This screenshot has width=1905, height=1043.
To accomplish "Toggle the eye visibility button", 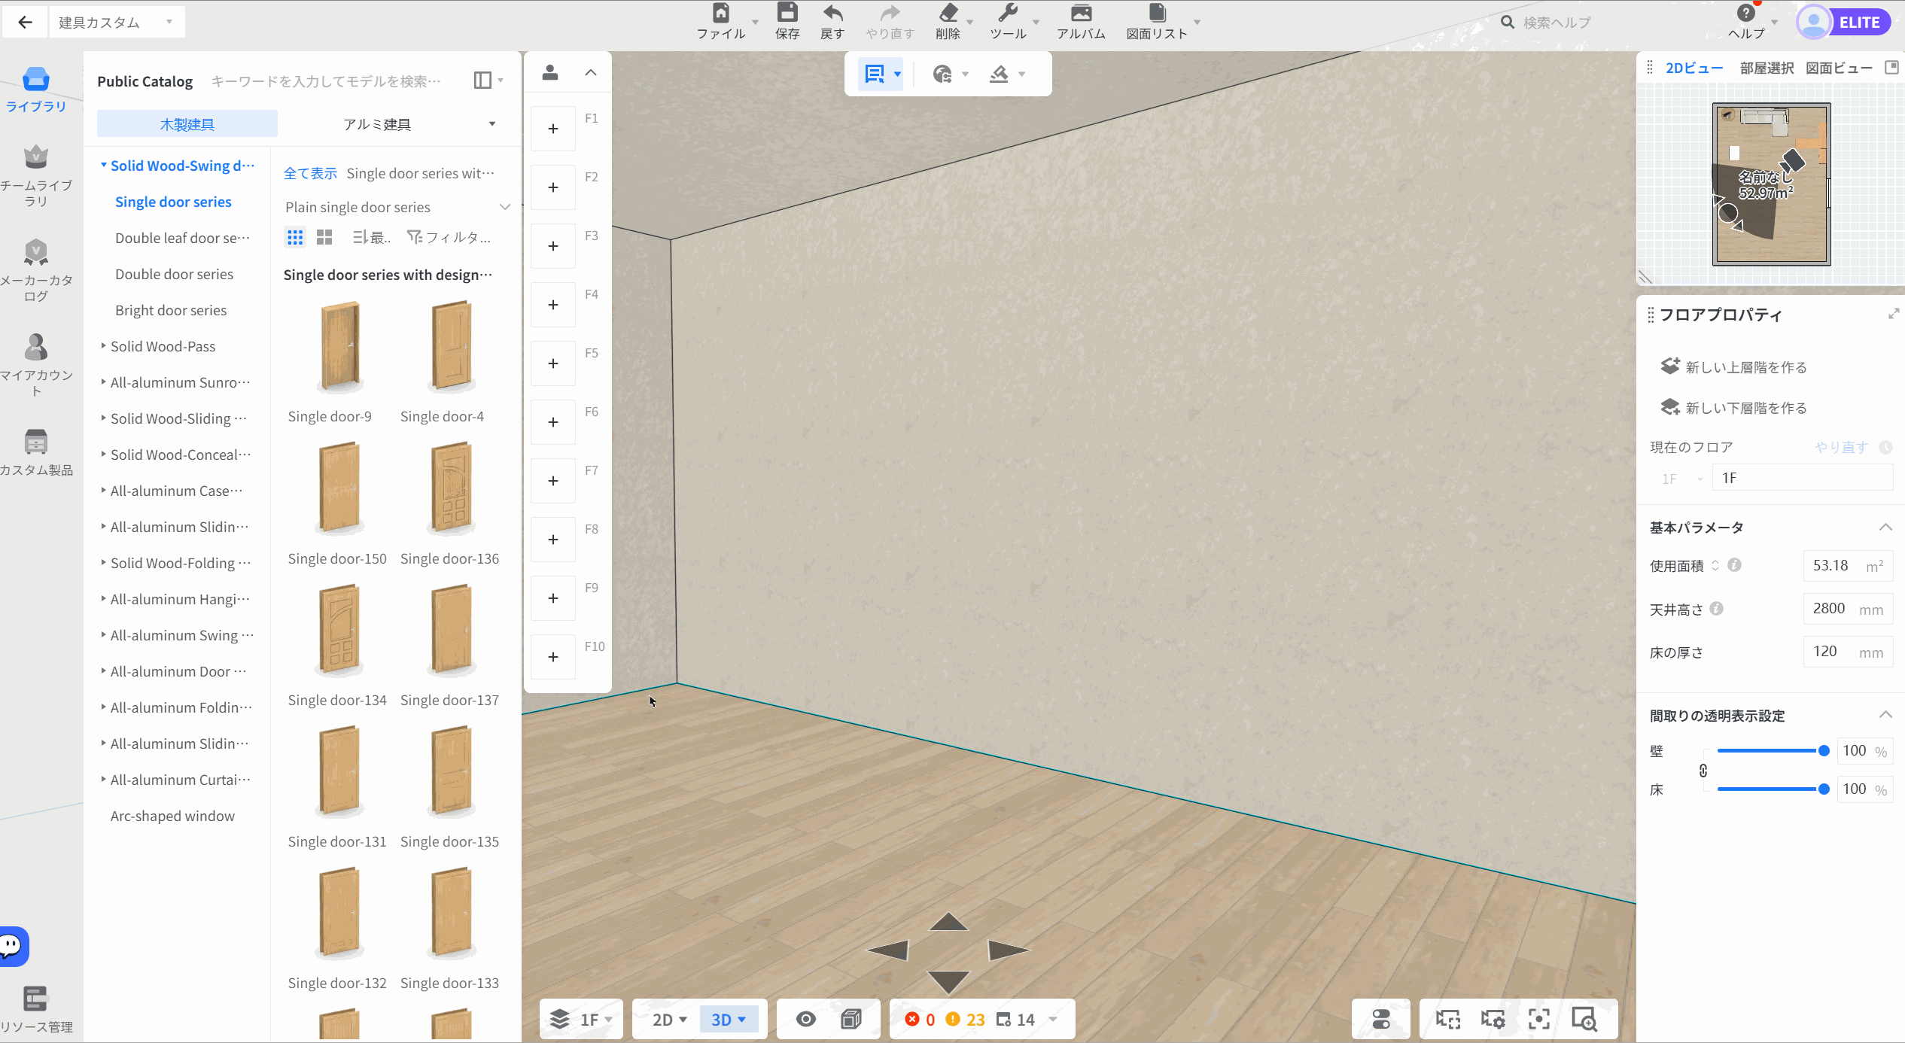I will point(806,1019).
